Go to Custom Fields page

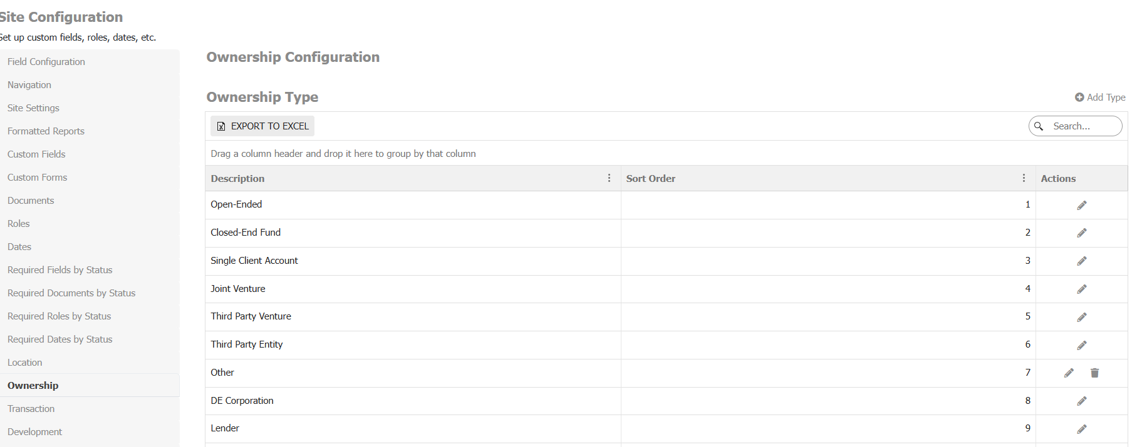tap(36, 154)
